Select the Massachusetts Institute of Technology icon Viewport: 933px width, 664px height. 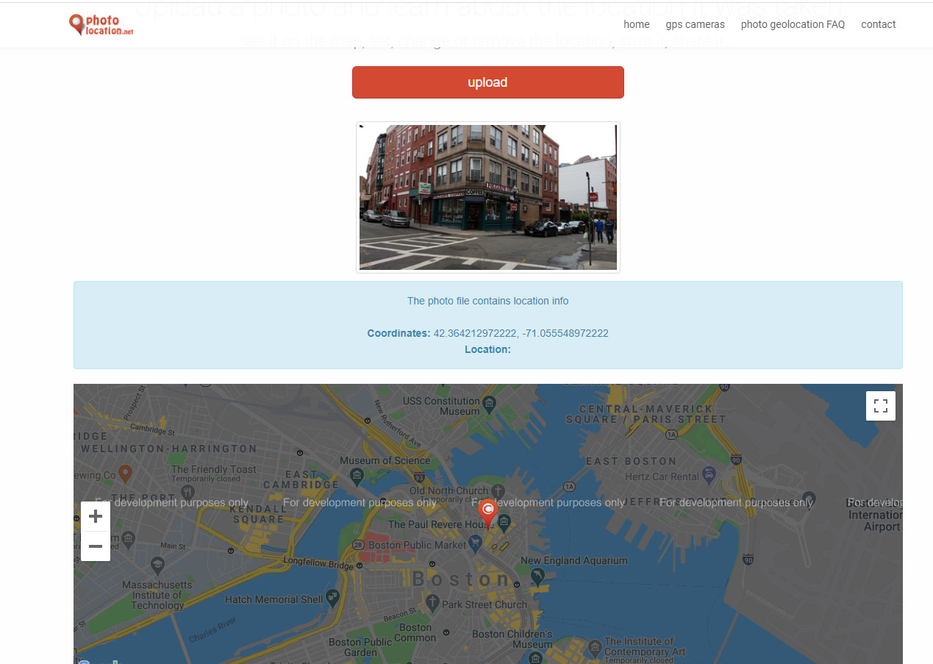(157, 565)
